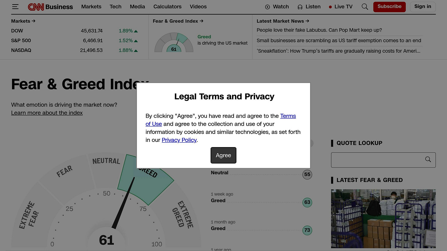
Task: Open the fake Labubus Pop Mart story
Action: 319,30
